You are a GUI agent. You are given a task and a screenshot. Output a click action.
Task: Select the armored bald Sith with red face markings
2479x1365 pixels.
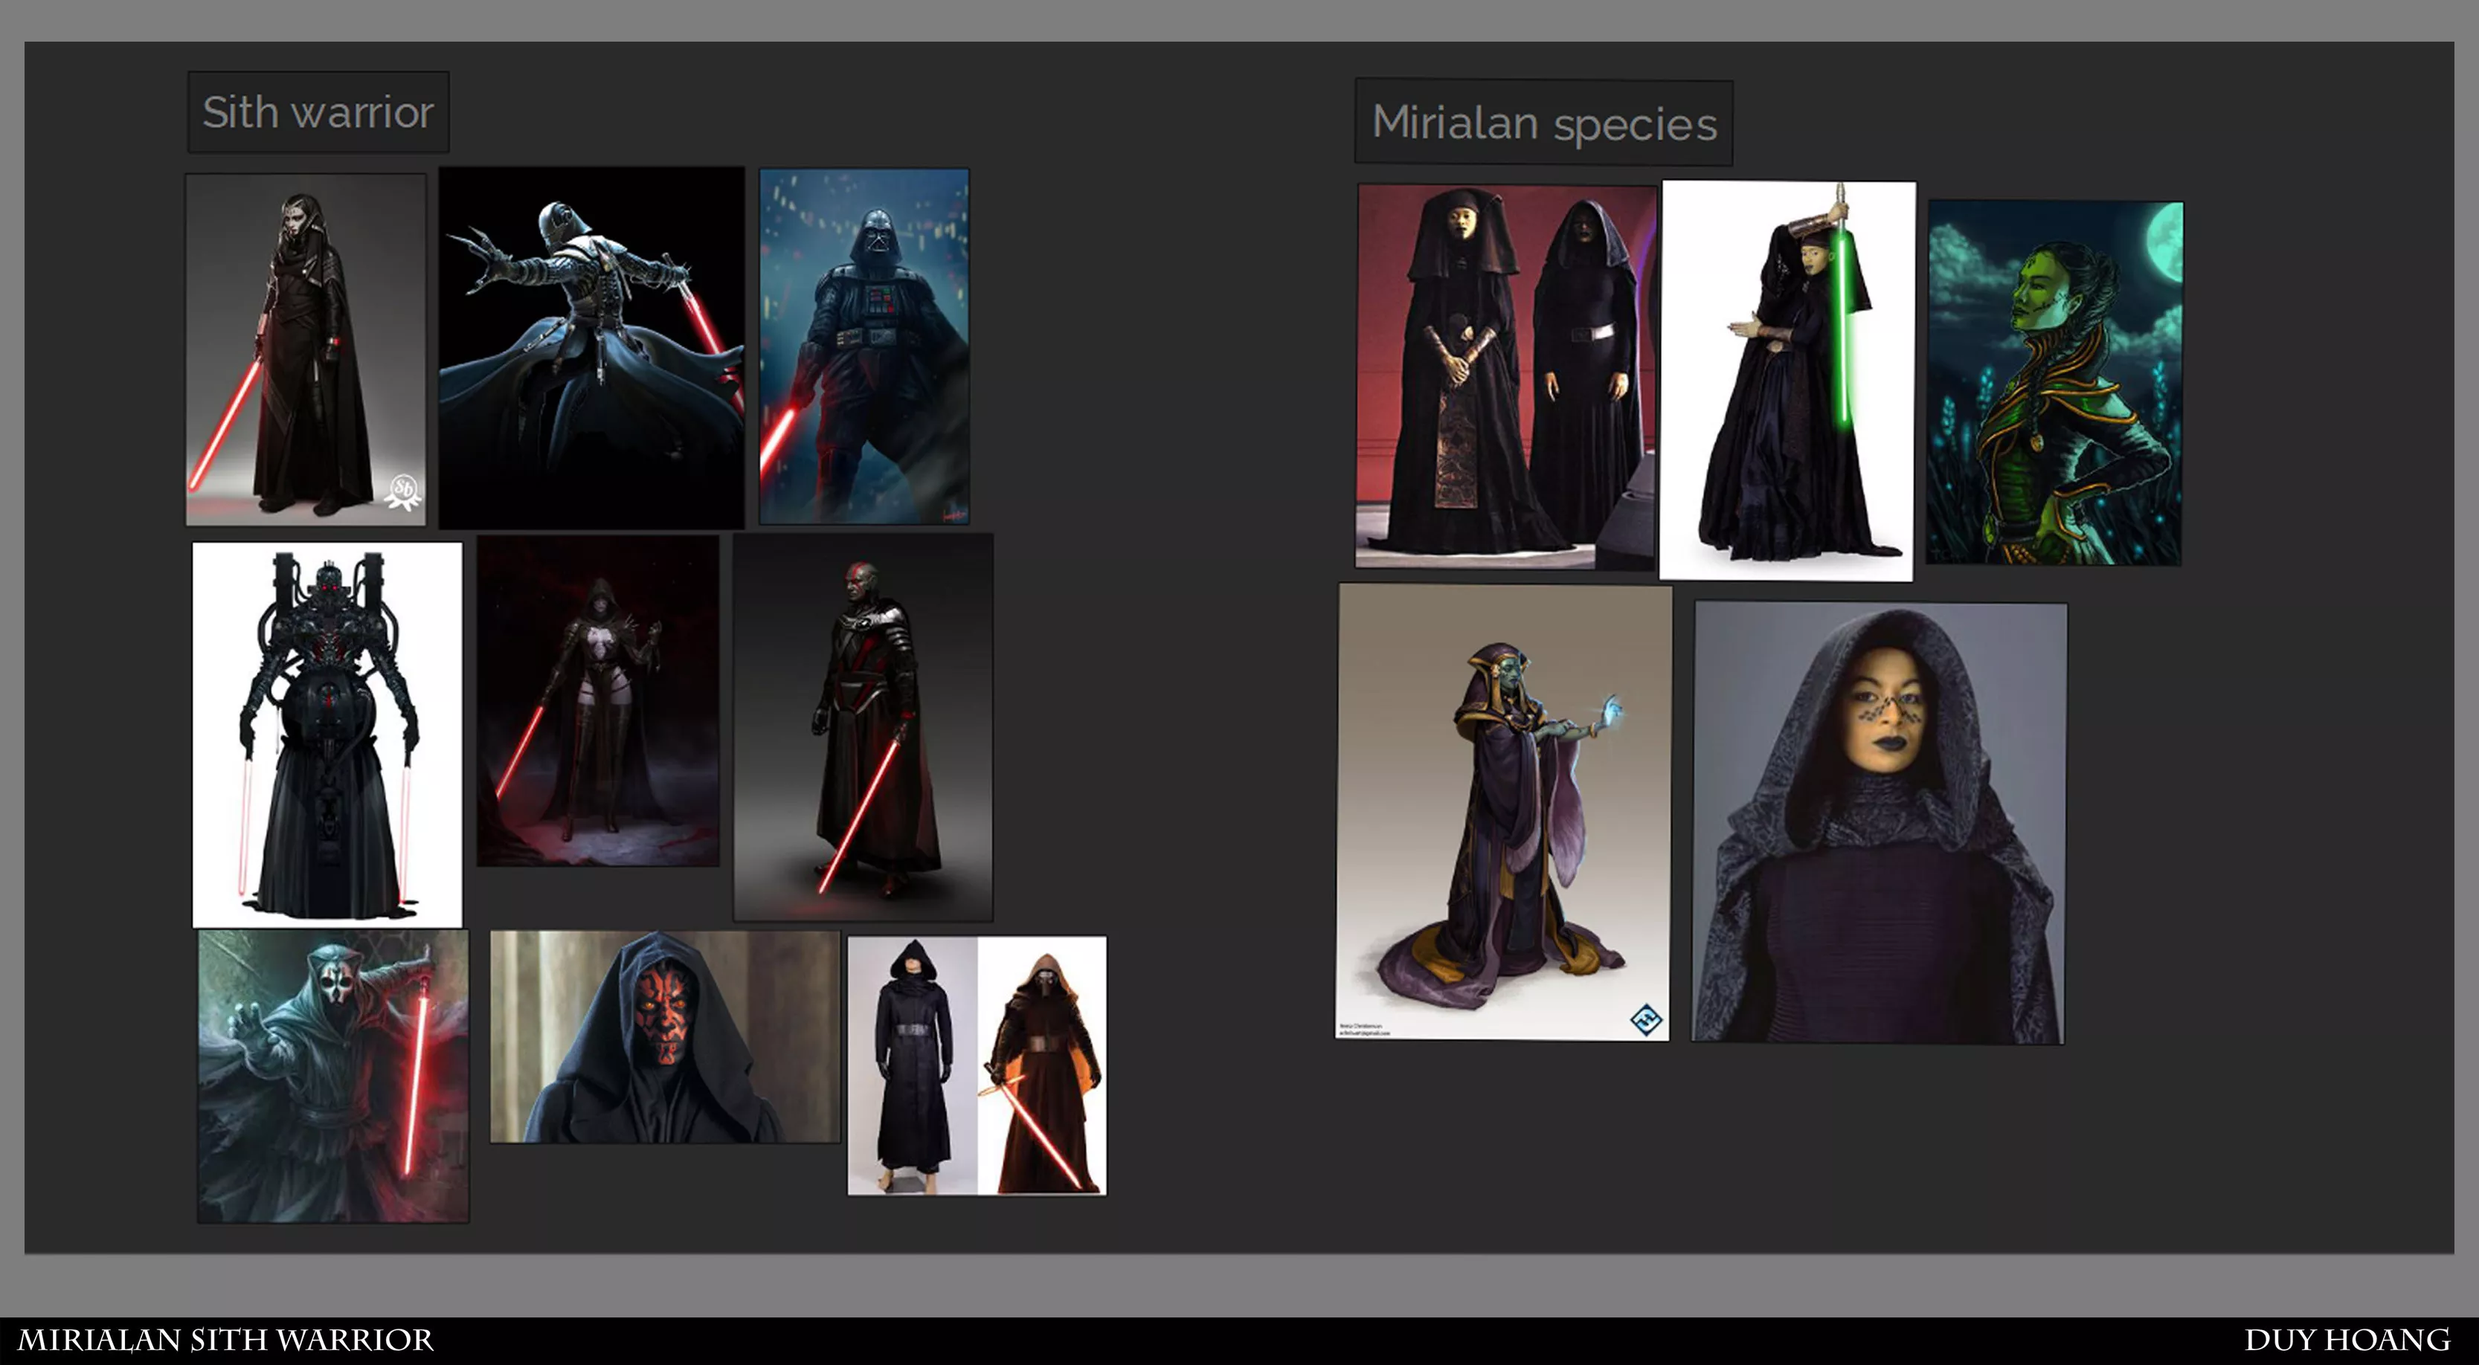tap(862, 727)
